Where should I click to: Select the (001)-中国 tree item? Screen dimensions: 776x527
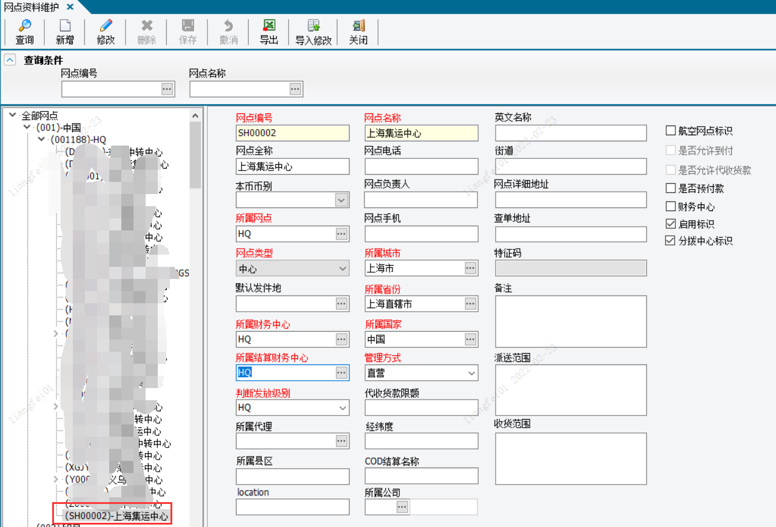[58, 128]
